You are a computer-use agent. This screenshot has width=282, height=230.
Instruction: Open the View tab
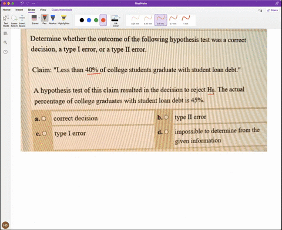point(43,10)
